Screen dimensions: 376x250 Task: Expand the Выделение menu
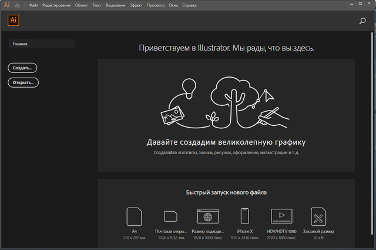(x=115, y=5)
